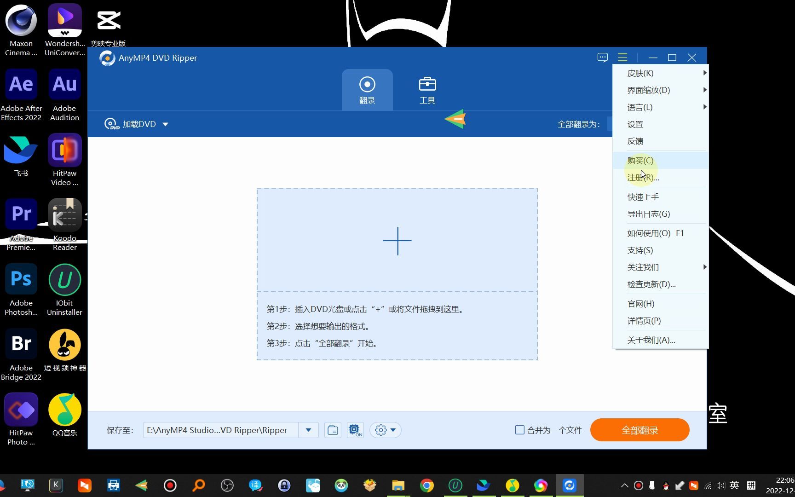This screenshot has width=795, height=497.
Task: Click the orange 全部翻录 button
Action: coord(639,430)
